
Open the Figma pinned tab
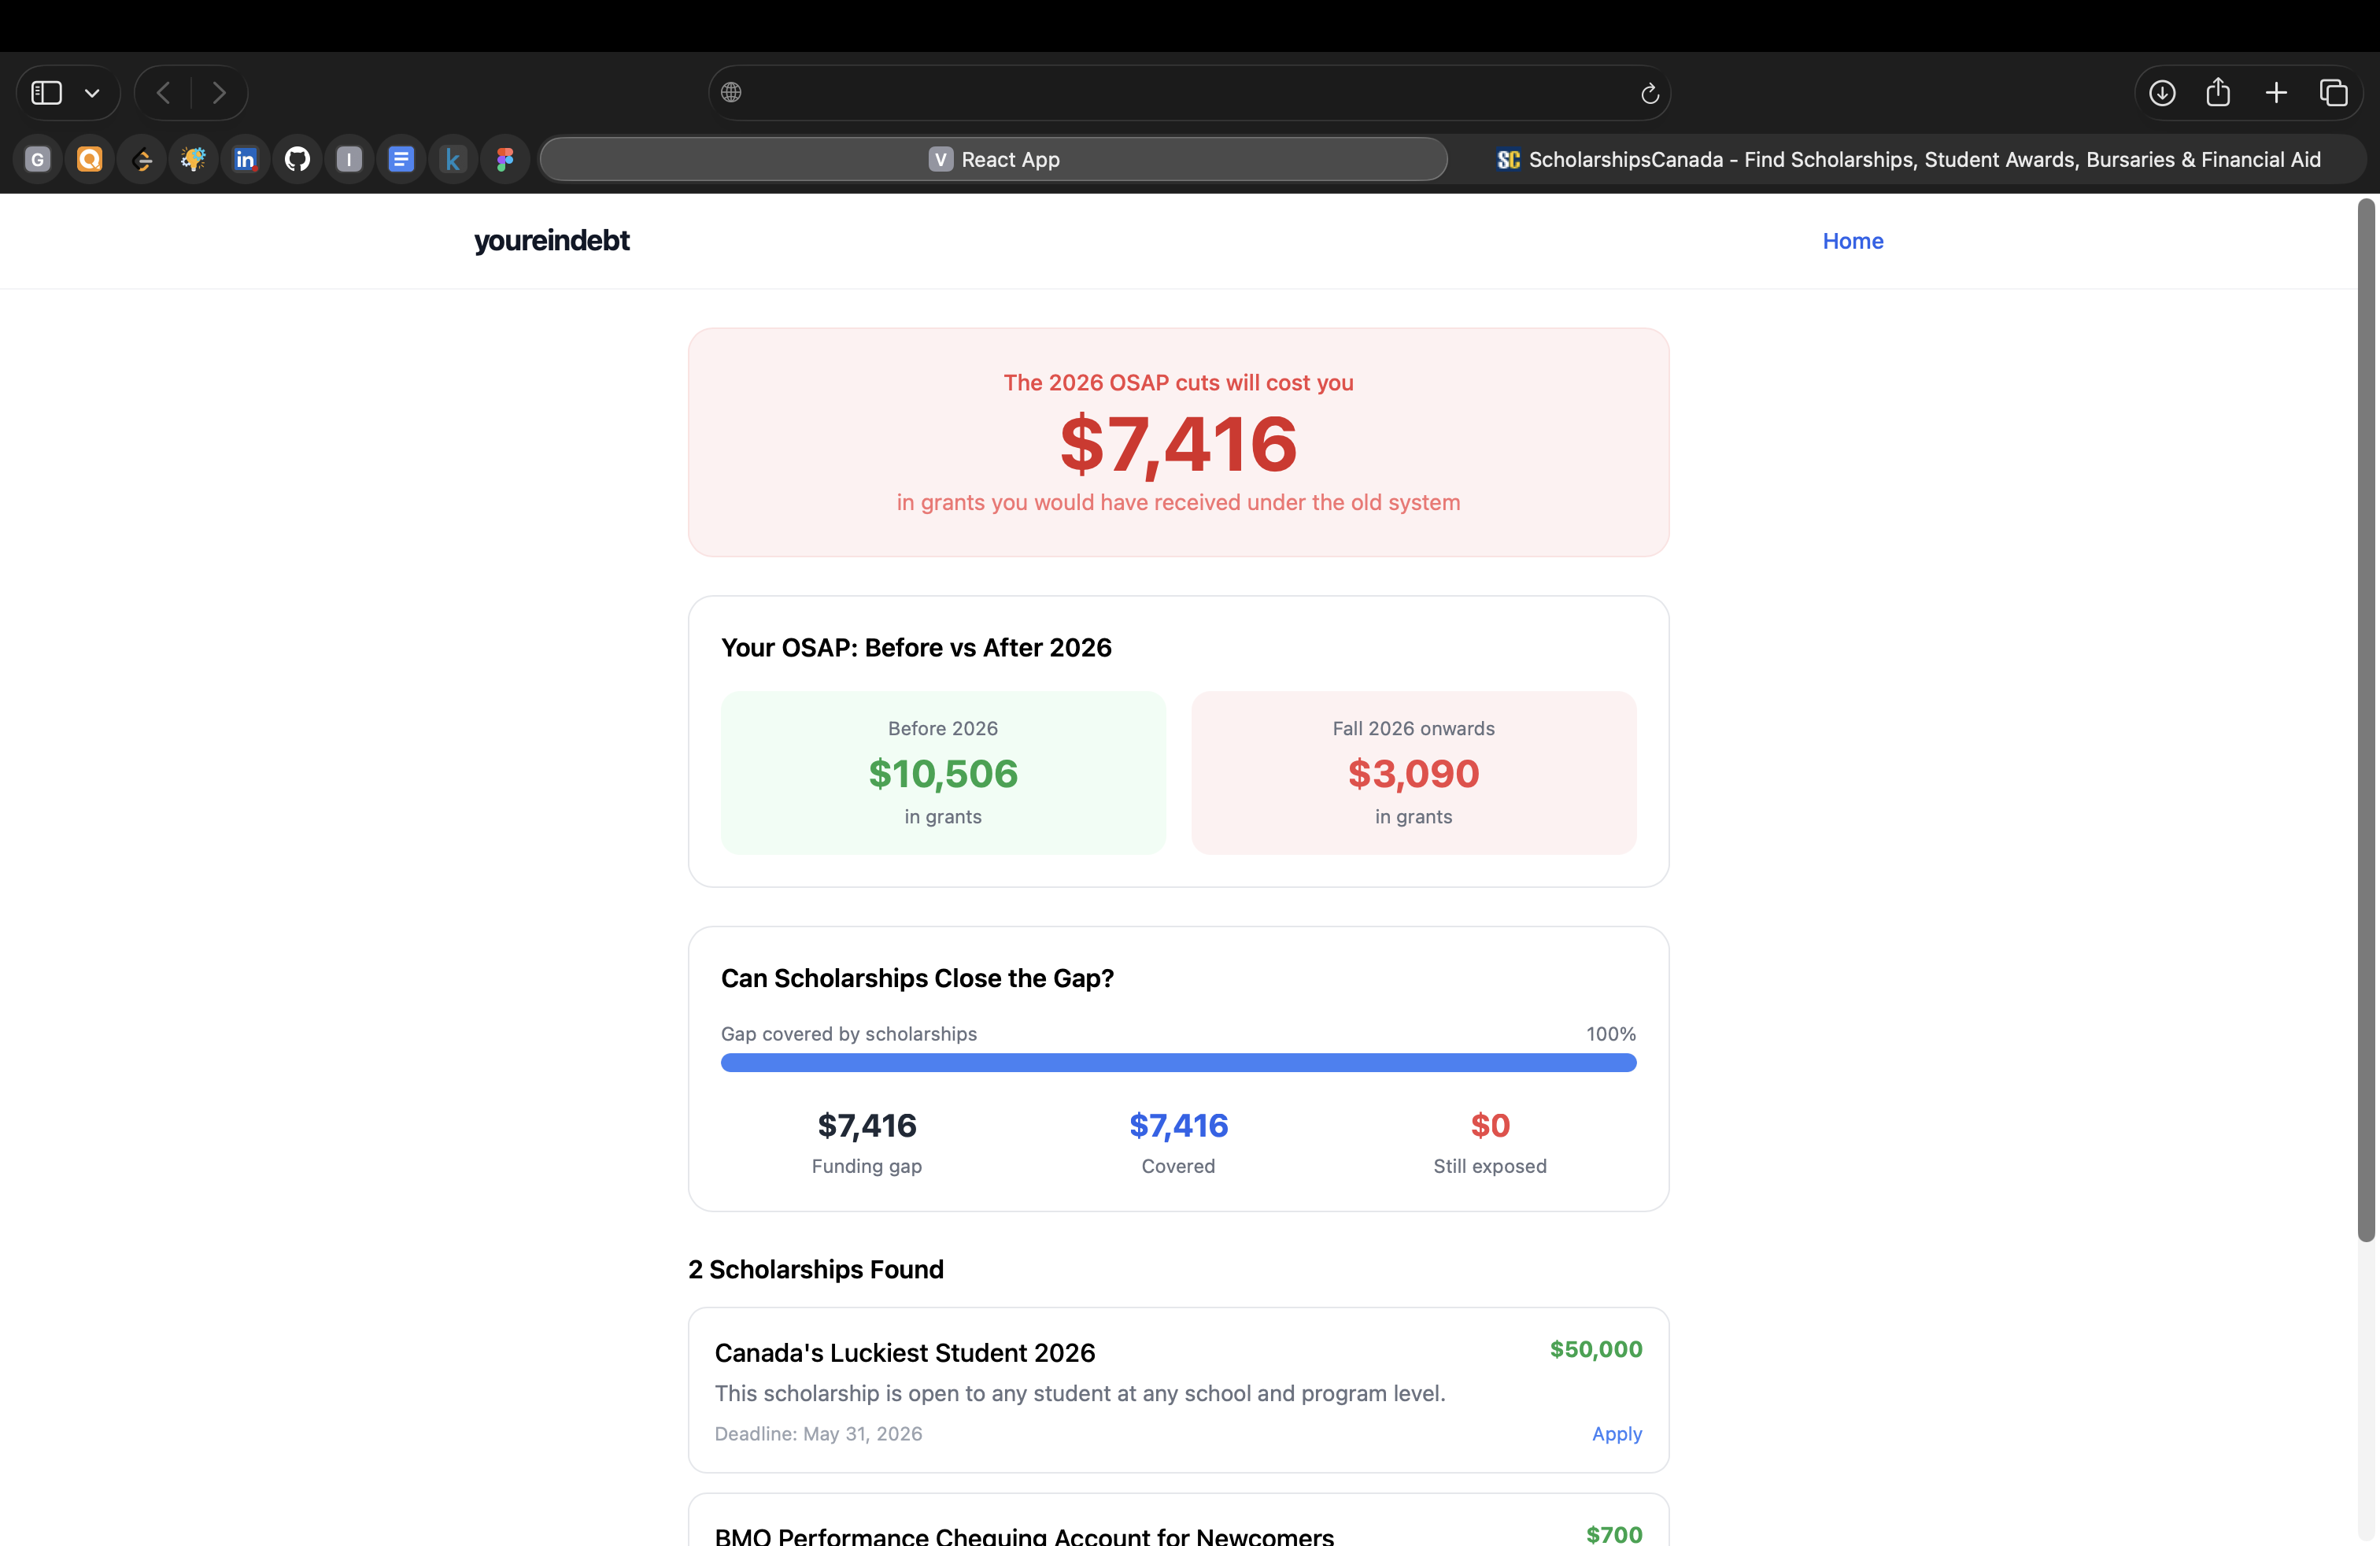(505, 159)
